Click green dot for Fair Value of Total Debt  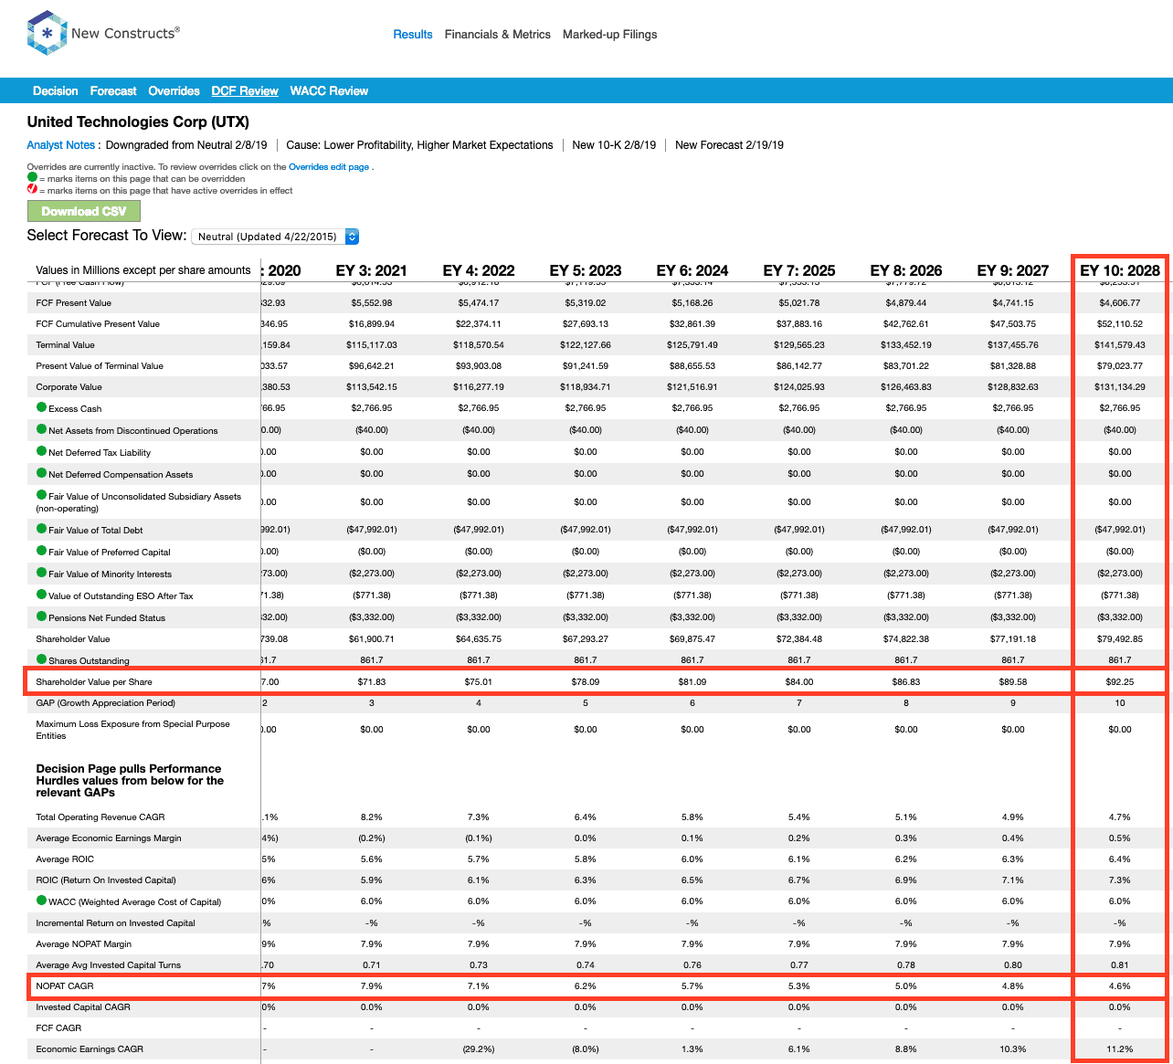point(41,529)
